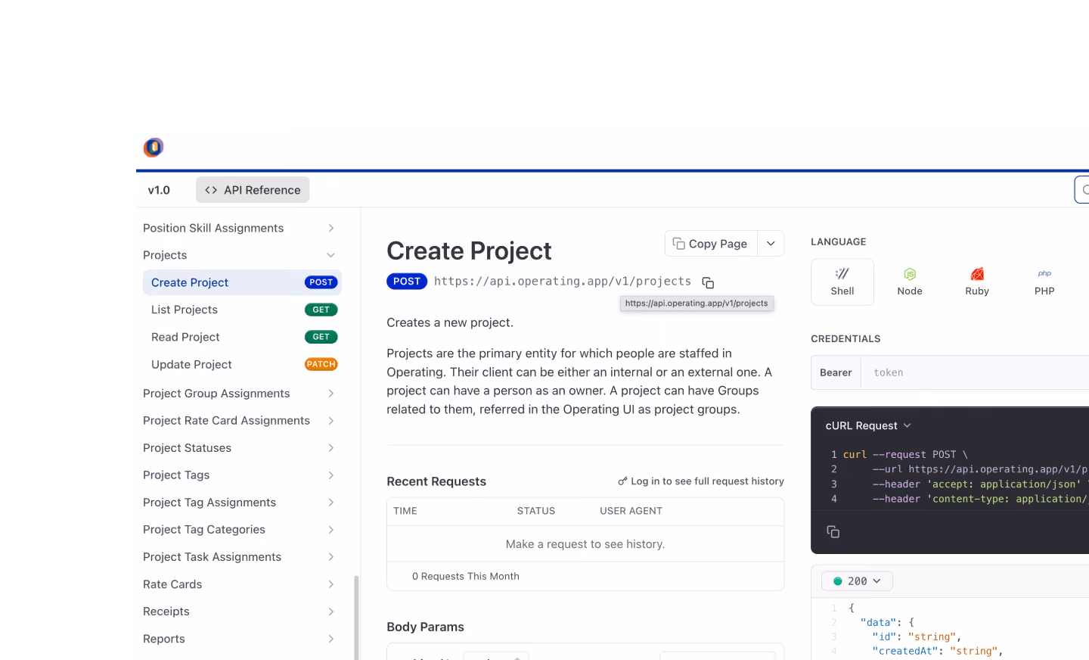Image resolution: width=1089 pixels, height=660 pixels.
Task: Expand Rate Cards section
Action: (x=330, y=584)
